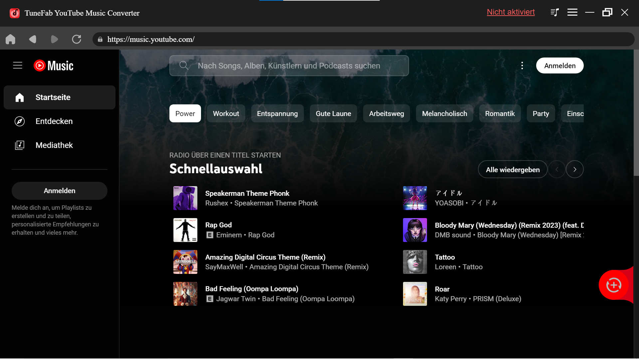Open the DMB sound artist link
This screenshot has width=639, height=359.
tap(453, 235)
